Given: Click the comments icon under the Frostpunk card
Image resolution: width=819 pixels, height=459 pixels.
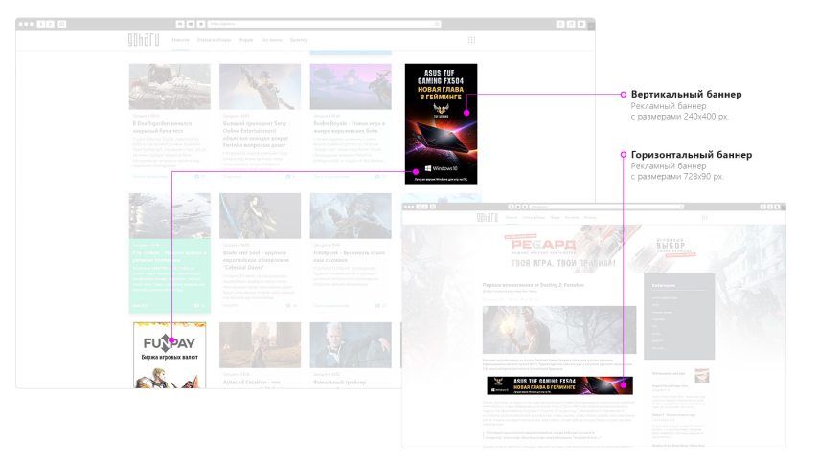Looking at the screenshot, I should click(x=377, y=306).
